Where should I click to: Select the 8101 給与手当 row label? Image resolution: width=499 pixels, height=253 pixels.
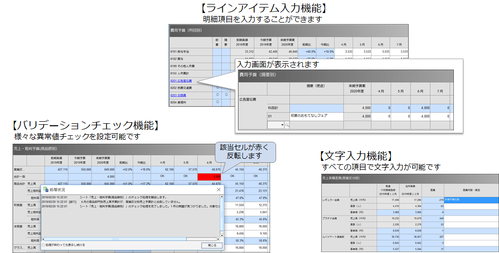tap(180, 52)
